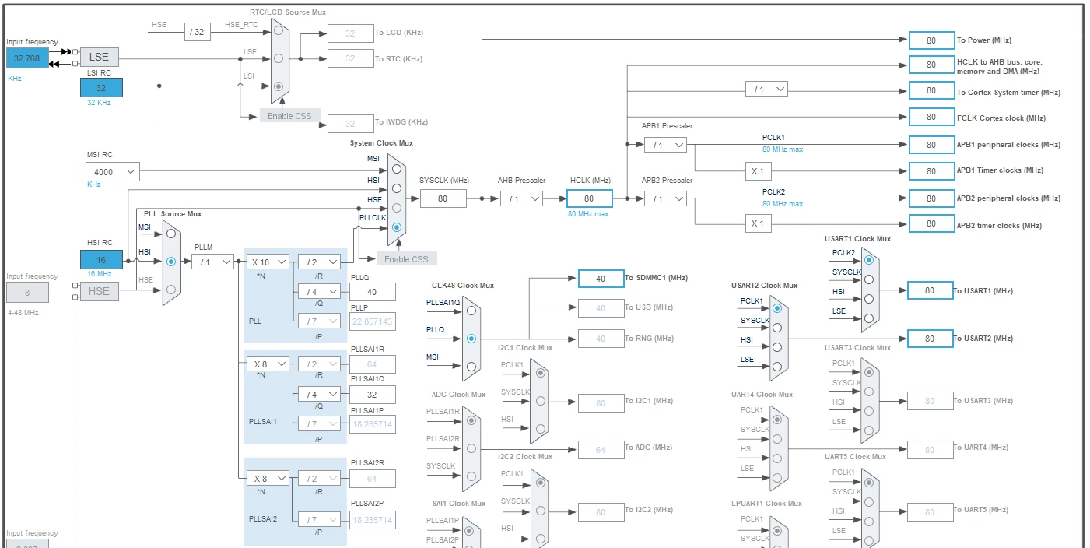Open the PLL X 10 multiplier dropdown

tap(268, 262)
